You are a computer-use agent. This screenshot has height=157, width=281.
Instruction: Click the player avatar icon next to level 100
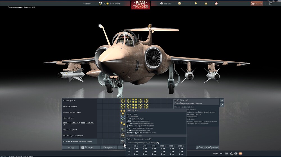point(100,4)
